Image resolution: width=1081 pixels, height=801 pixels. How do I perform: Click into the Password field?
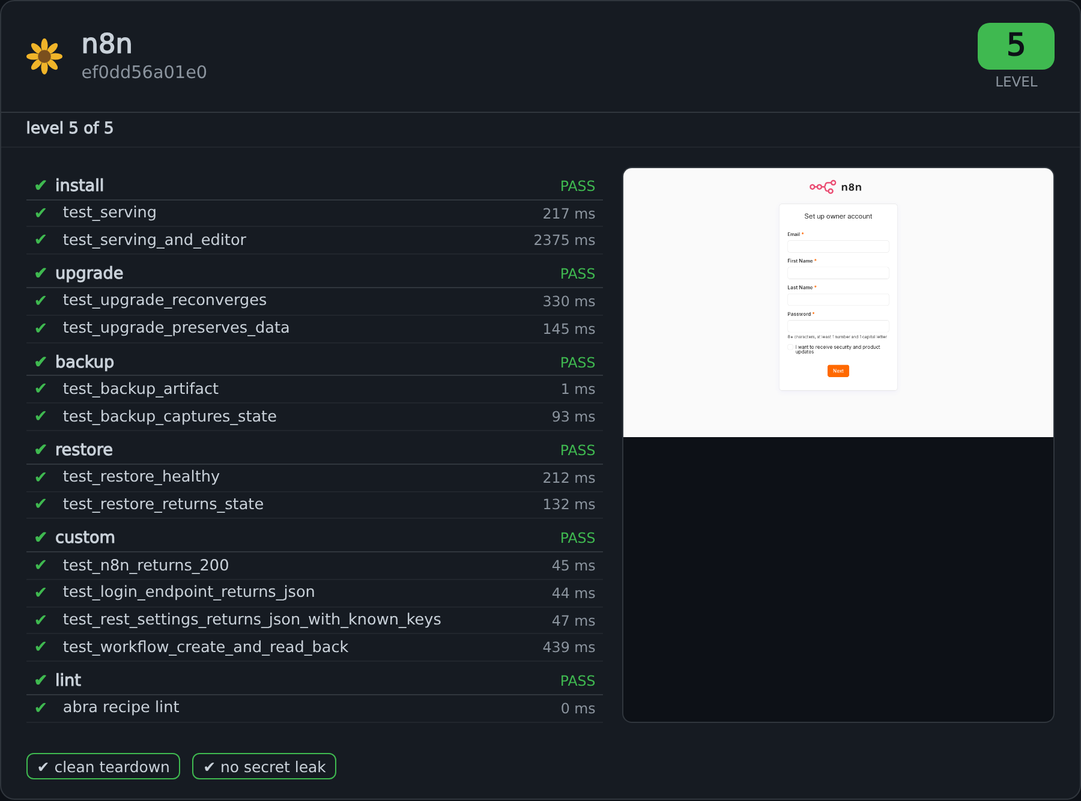838,326
